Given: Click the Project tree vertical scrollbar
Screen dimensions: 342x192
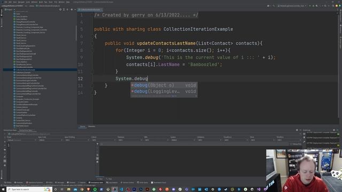Looking at the screenshot, I should (x=76, y=33).
